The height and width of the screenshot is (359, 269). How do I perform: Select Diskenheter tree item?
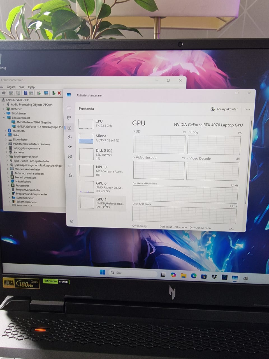[x=18, y=139]
